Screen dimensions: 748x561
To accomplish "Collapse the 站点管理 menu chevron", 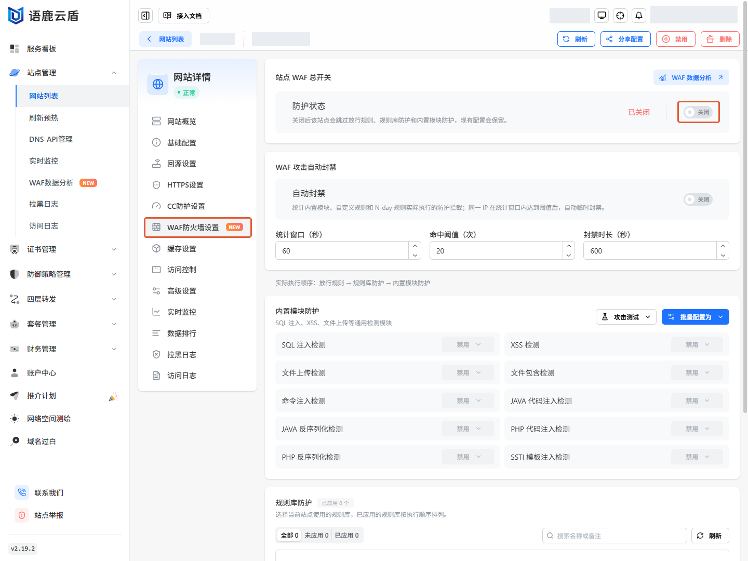I will click(x=114, y=73).
